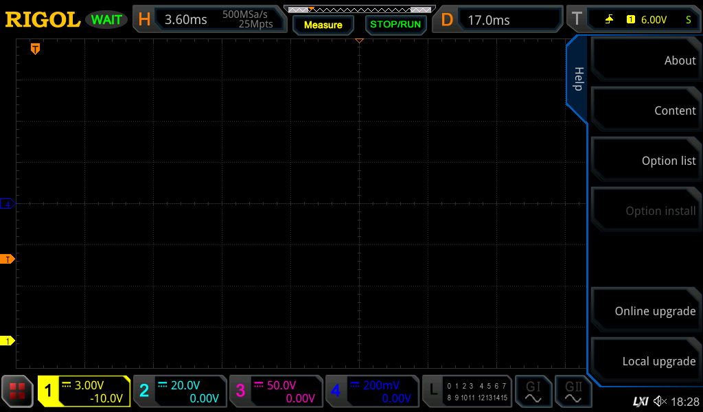This screenshot has height=412, width=703.
Task: Toggle channel 1 with 3.00V scale
Action: pos(84,391)
